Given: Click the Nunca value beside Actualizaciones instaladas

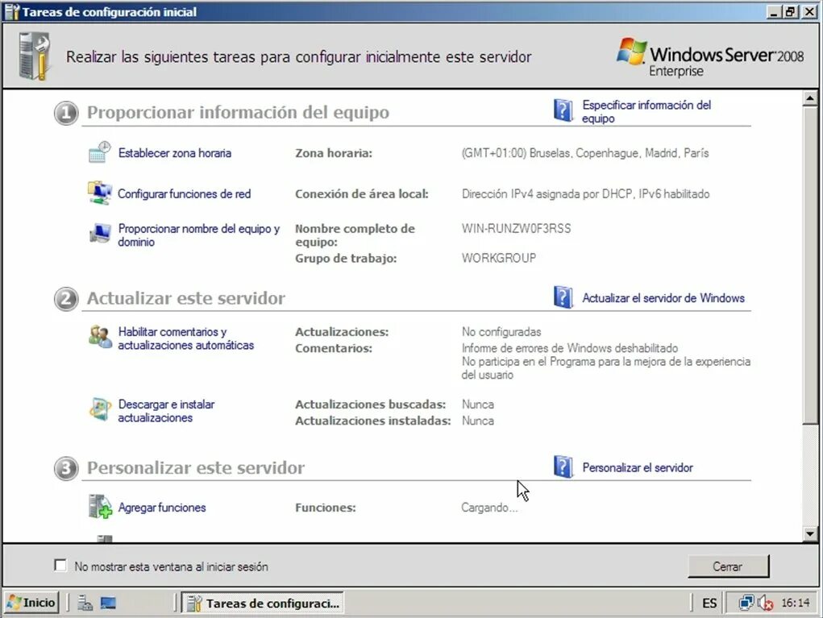Looking at the screenshot, I should pos(478,421).
